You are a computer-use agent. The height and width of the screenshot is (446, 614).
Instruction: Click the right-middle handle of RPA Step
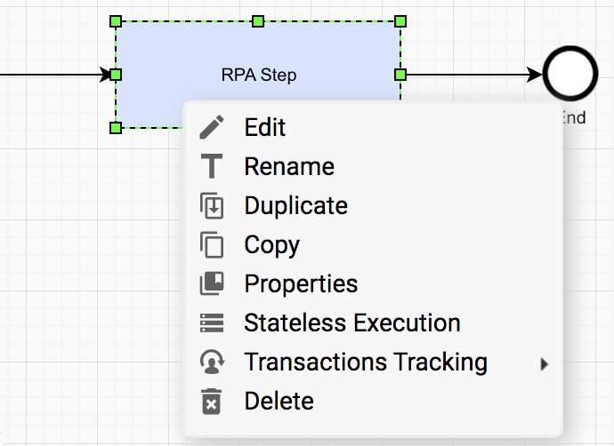(400, 75)
